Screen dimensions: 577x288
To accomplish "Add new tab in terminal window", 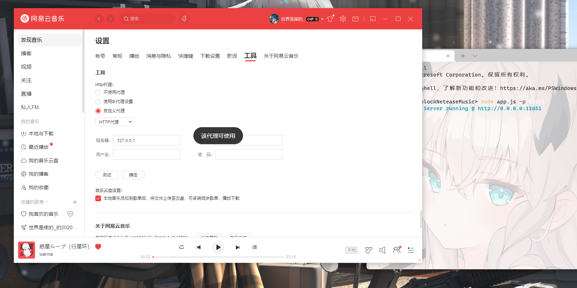I will click(x=463, y=56).
